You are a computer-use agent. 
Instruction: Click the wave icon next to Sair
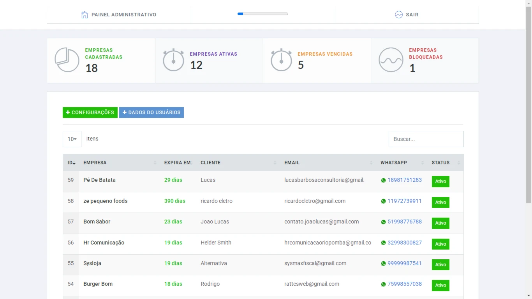(x=398, y=15)
